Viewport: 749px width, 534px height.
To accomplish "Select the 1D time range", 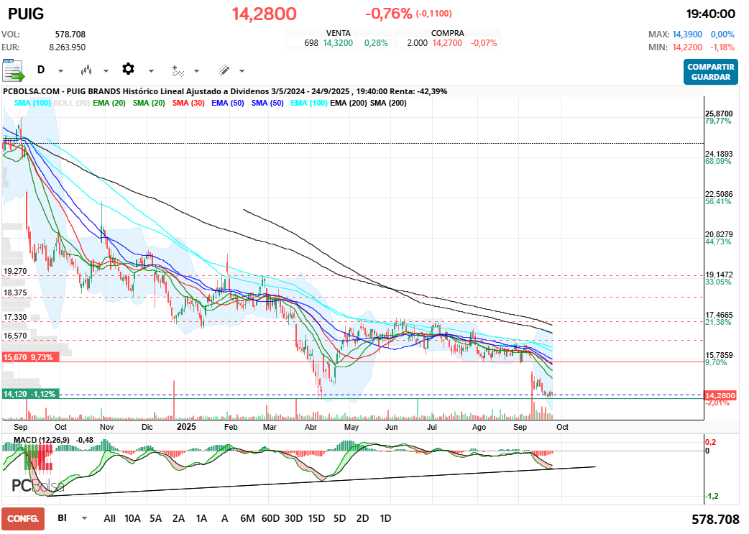I will point(385,518).
